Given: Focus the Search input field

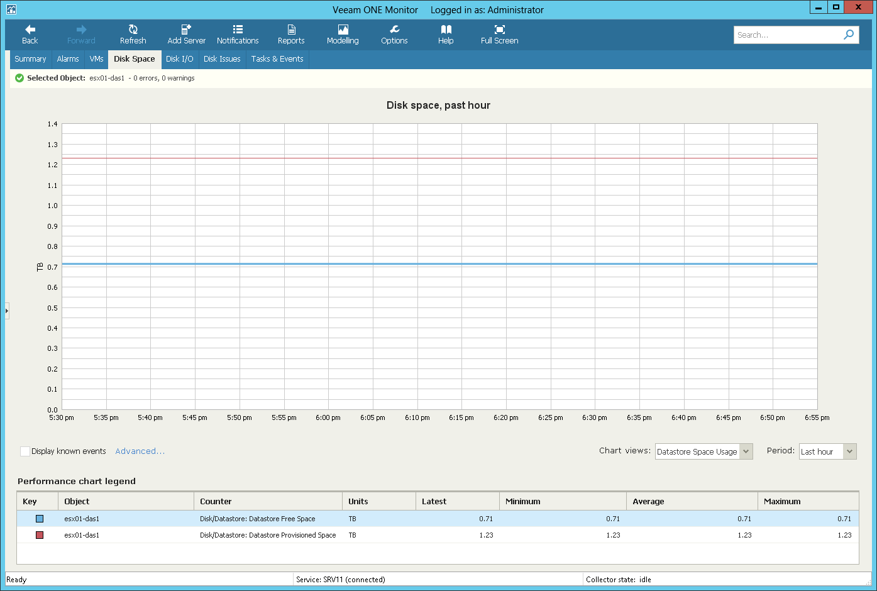Looking at the screenshot, I should coord(788,35).
